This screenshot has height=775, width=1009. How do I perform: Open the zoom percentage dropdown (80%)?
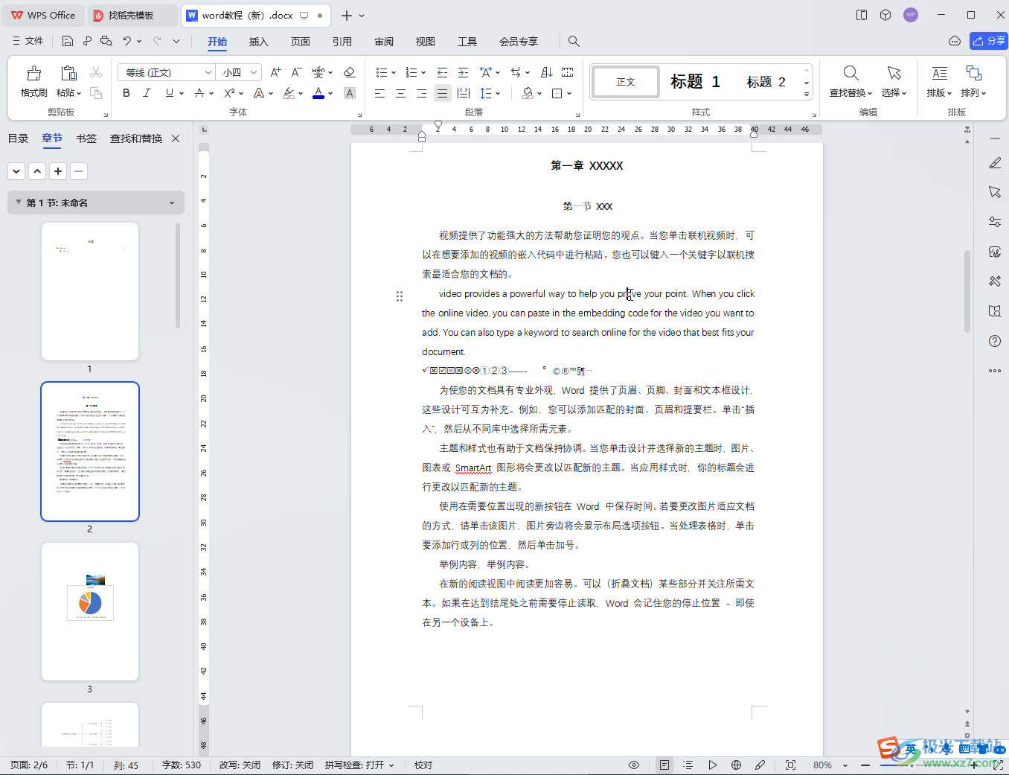[845, 765]
